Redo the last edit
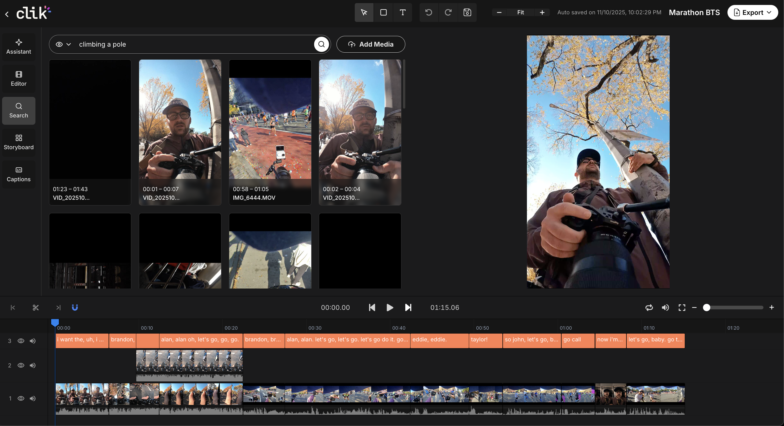784x426 pixels. tap(448, 12)
